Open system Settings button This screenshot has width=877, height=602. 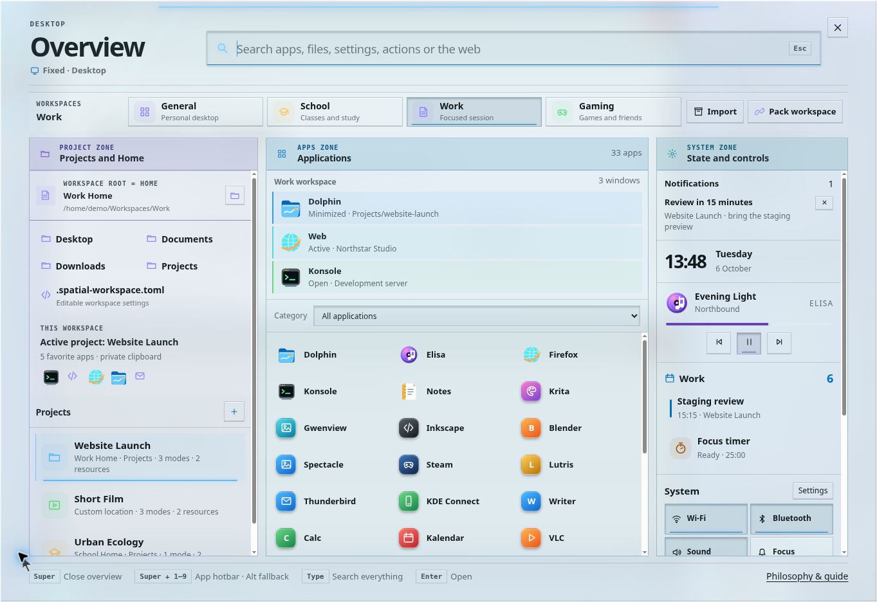[x=813, y=491]
